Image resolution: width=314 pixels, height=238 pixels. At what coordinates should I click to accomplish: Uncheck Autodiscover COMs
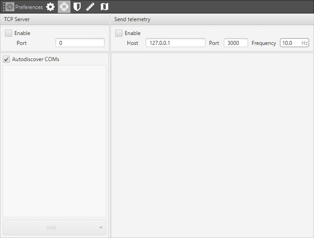point(6,59)
